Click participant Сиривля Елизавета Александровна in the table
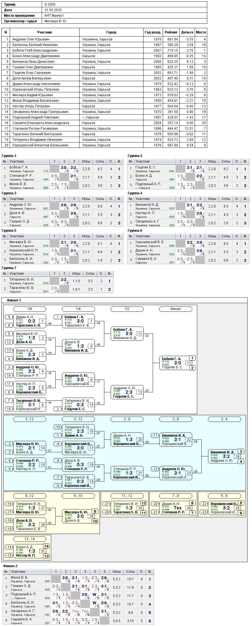 [41, 123]
